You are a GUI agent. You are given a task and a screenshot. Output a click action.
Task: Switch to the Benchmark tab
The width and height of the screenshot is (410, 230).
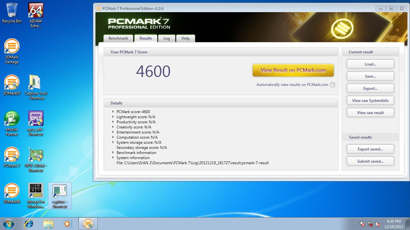[x=118, y=38]
